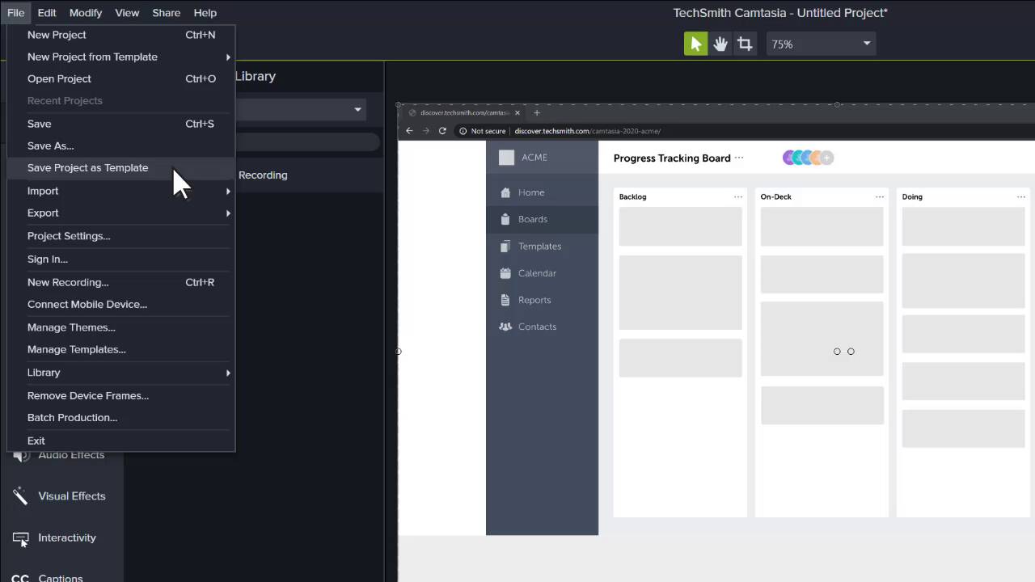
Task: Open the On-Deck column ellipsis menu
Action: pos(880,197)
